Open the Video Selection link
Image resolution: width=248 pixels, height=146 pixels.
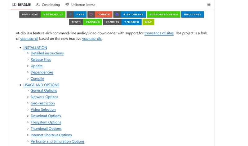pos(43,109)
